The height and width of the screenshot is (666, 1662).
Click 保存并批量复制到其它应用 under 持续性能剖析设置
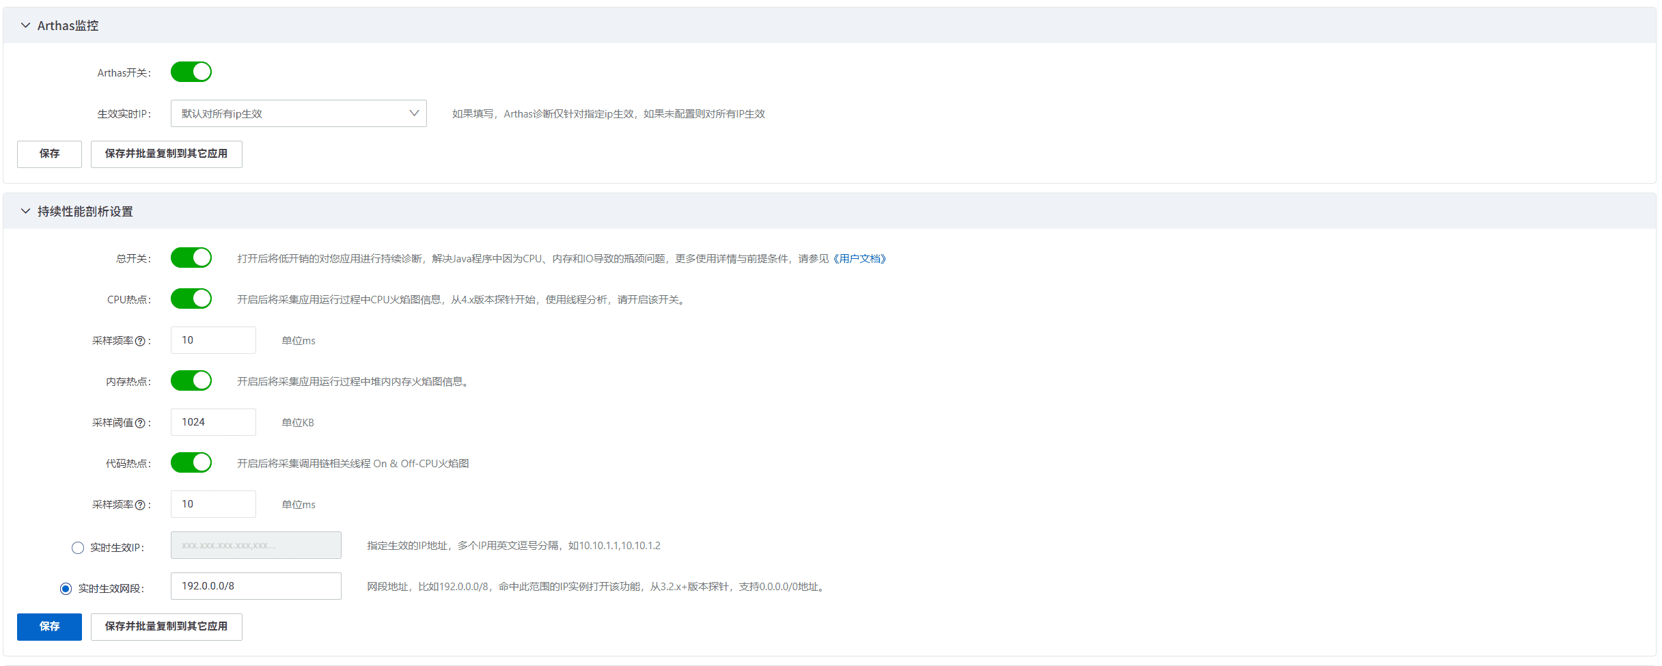(x=166, y=626)
